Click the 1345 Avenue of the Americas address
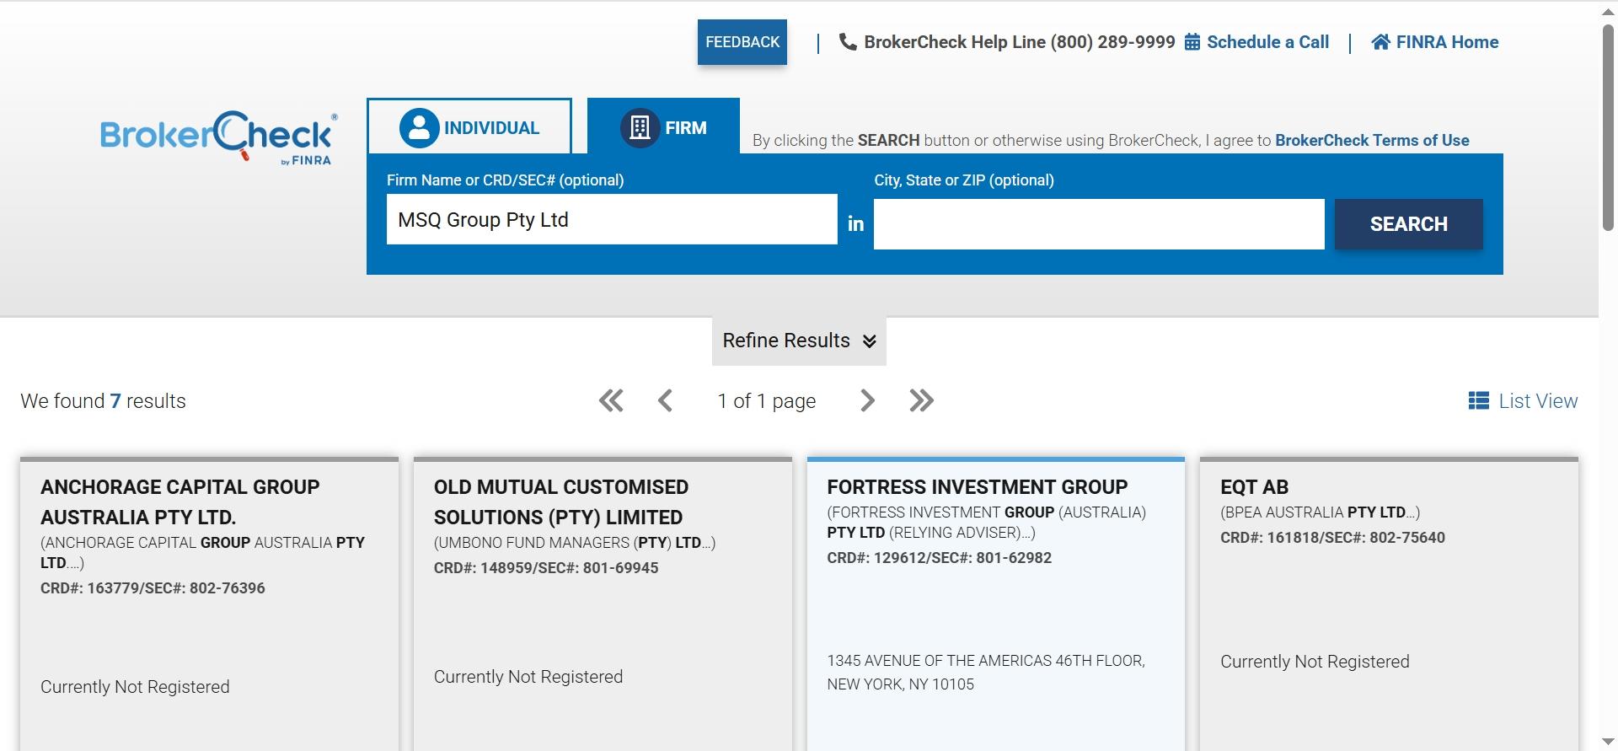The image size is (1618, 751). 986,673
